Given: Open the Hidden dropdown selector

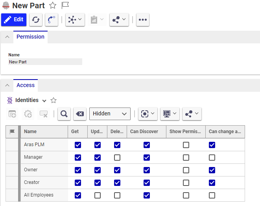Looking at the screenshot, I should point(110,114).
